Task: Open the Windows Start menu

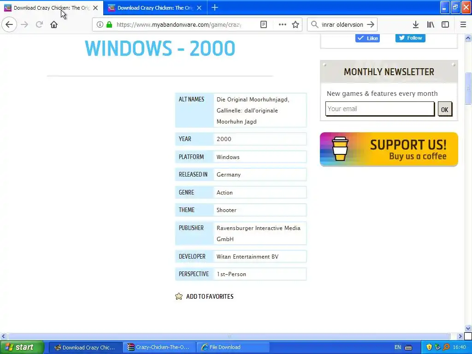Action: tap(22, 348)
